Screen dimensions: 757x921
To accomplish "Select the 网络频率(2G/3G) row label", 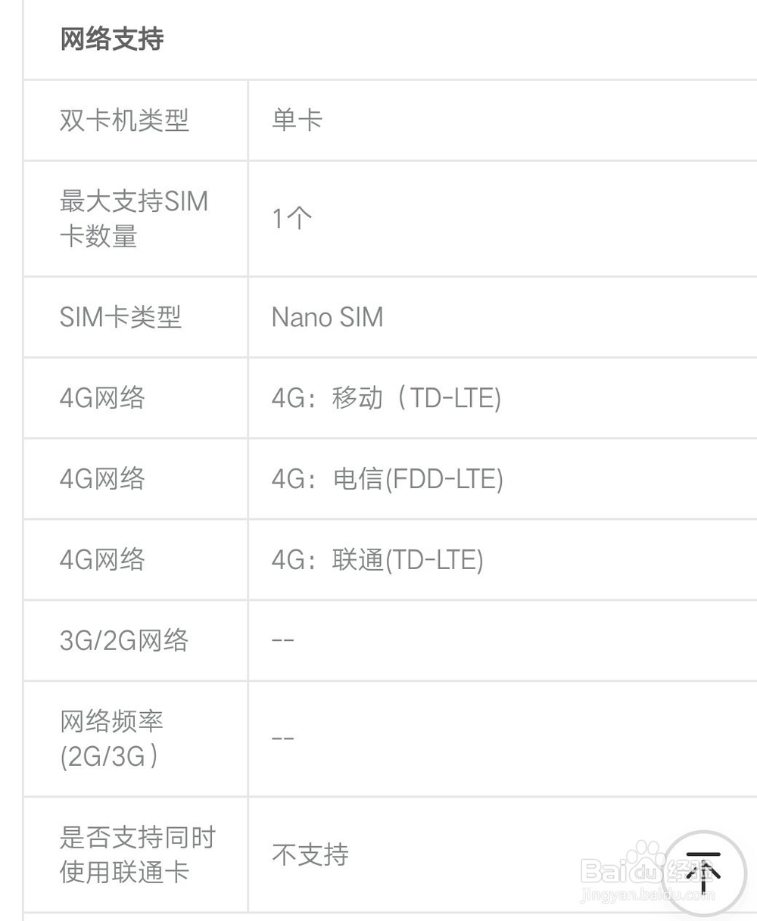I will click(111, 739).
